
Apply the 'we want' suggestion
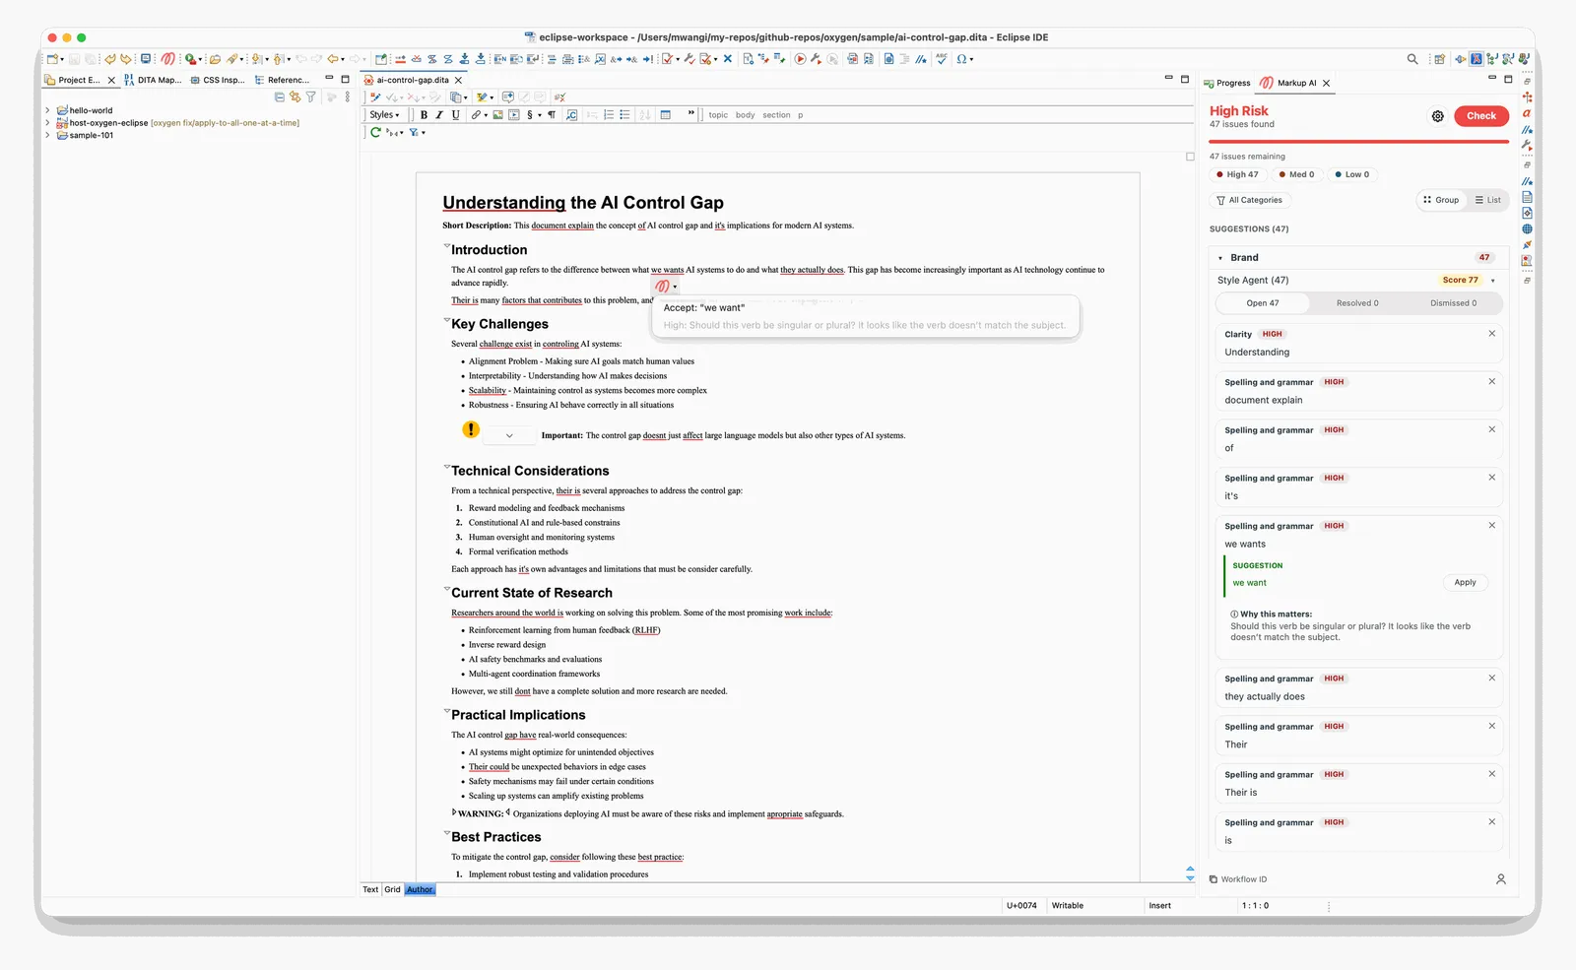pos(1465,583)
